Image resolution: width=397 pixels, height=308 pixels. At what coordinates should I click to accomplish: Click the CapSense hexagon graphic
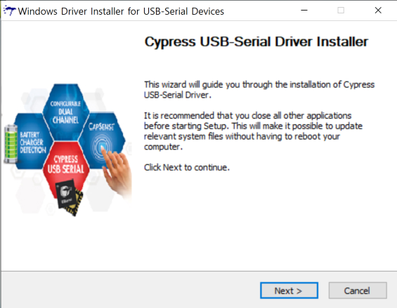tap(102, 139)
